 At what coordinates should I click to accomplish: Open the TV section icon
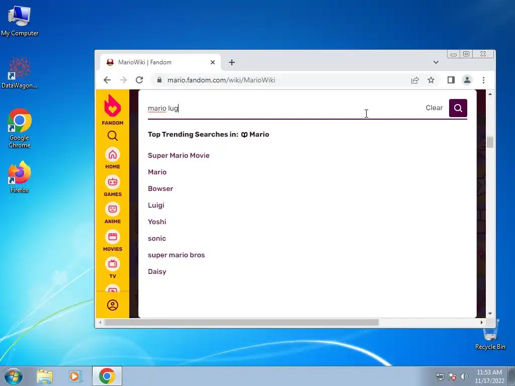(112, 264)
